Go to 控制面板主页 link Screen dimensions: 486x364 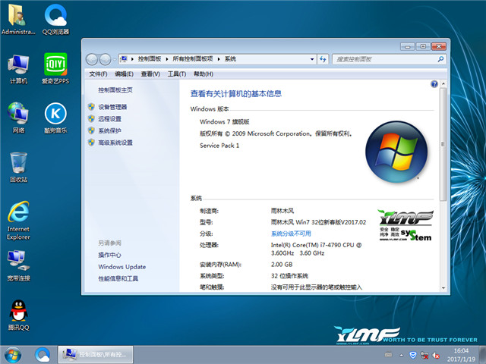tap(115, 90)
